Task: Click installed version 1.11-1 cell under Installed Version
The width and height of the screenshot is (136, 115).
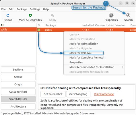Action: [x=86, y=30]
